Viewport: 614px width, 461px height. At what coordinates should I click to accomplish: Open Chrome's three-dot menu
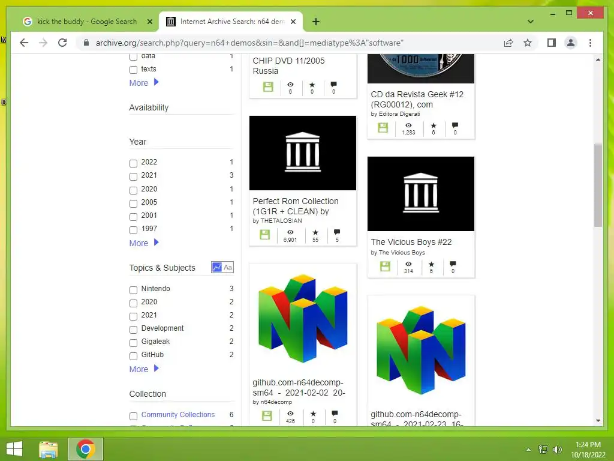[x=590, y=43]
